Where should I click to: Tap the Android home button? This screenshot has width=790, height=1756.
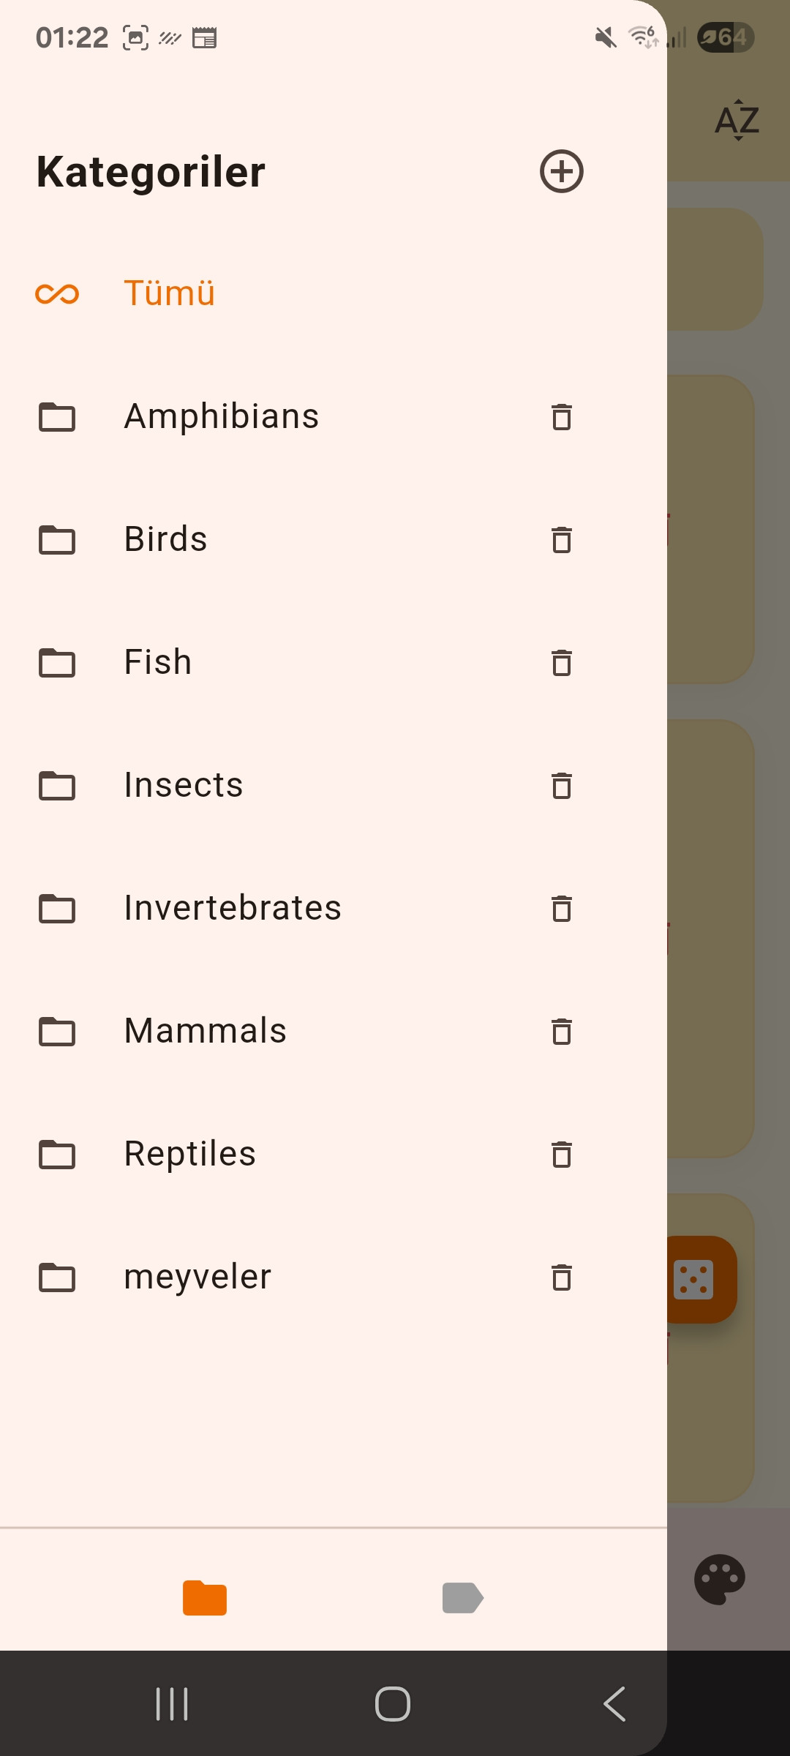click(393, 1704)
